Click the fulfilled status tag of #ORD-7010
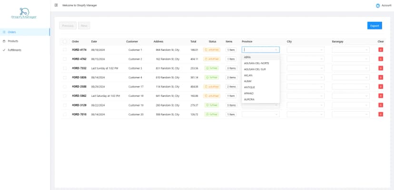 212,114
